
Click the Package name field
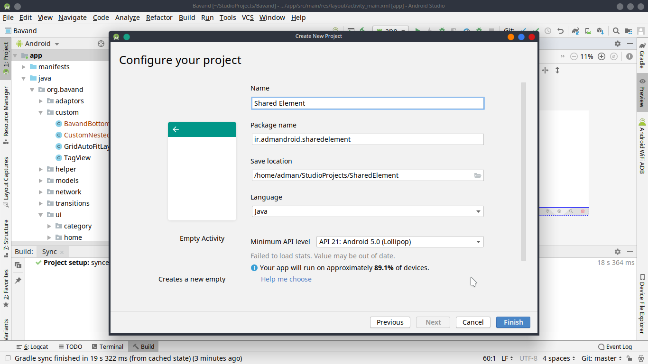tap(368, 139)
